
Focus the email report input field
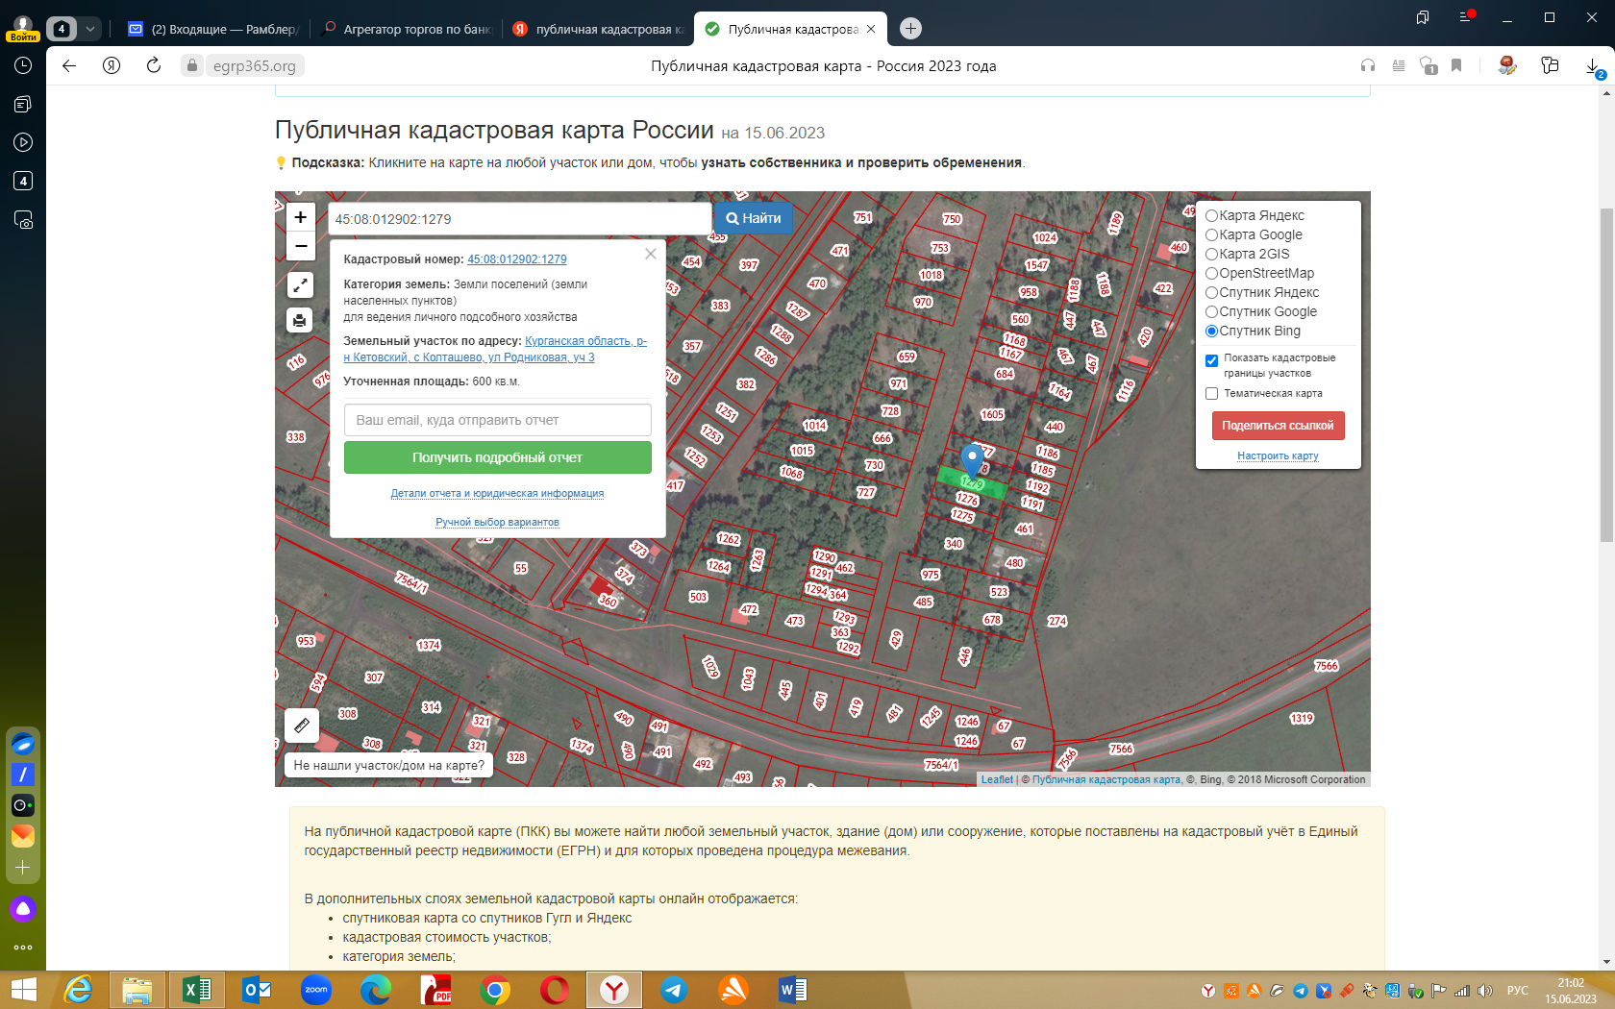pos(498,420)
